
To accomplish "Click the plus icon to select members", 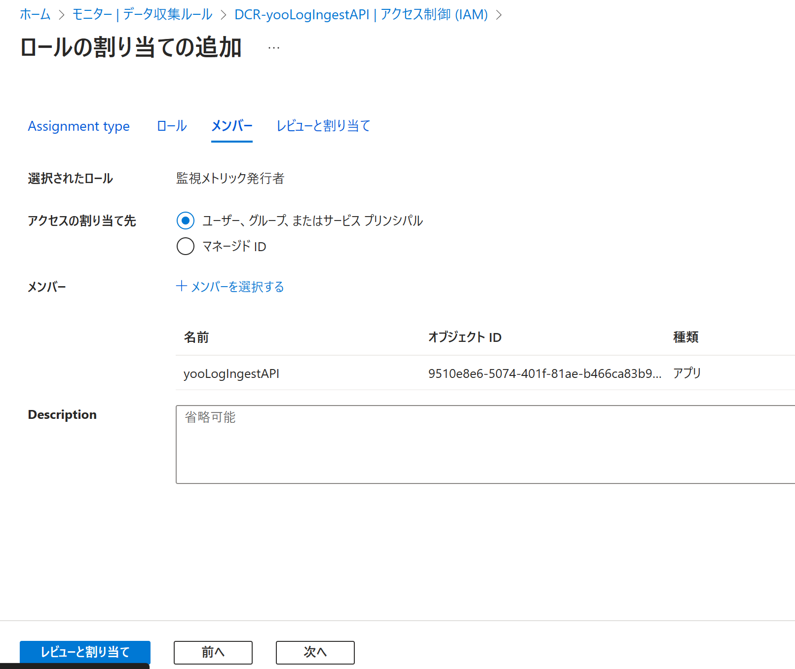I will pyautogui.click(x=182, y=286).
